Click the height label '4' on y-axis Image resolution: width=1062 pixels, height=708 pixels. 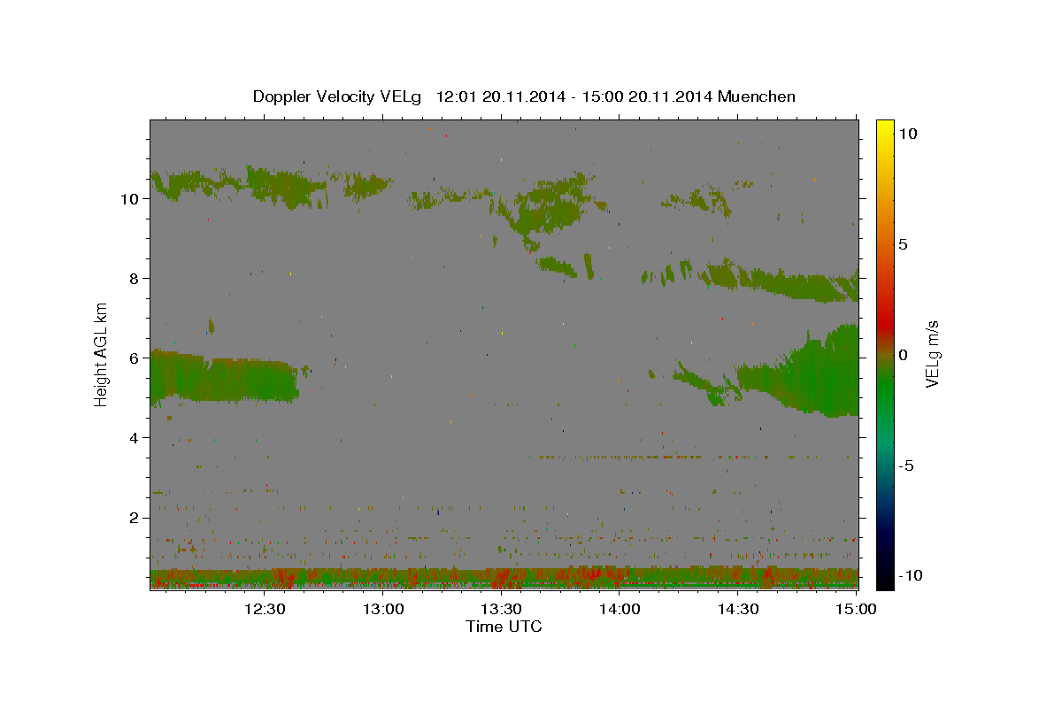point(133,437)
